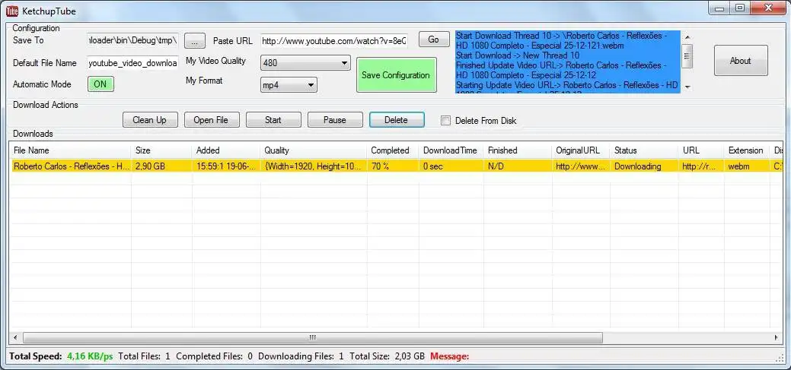
Task: Enable the Delete From Disk checkbox
Action: (x=445, y=120)
